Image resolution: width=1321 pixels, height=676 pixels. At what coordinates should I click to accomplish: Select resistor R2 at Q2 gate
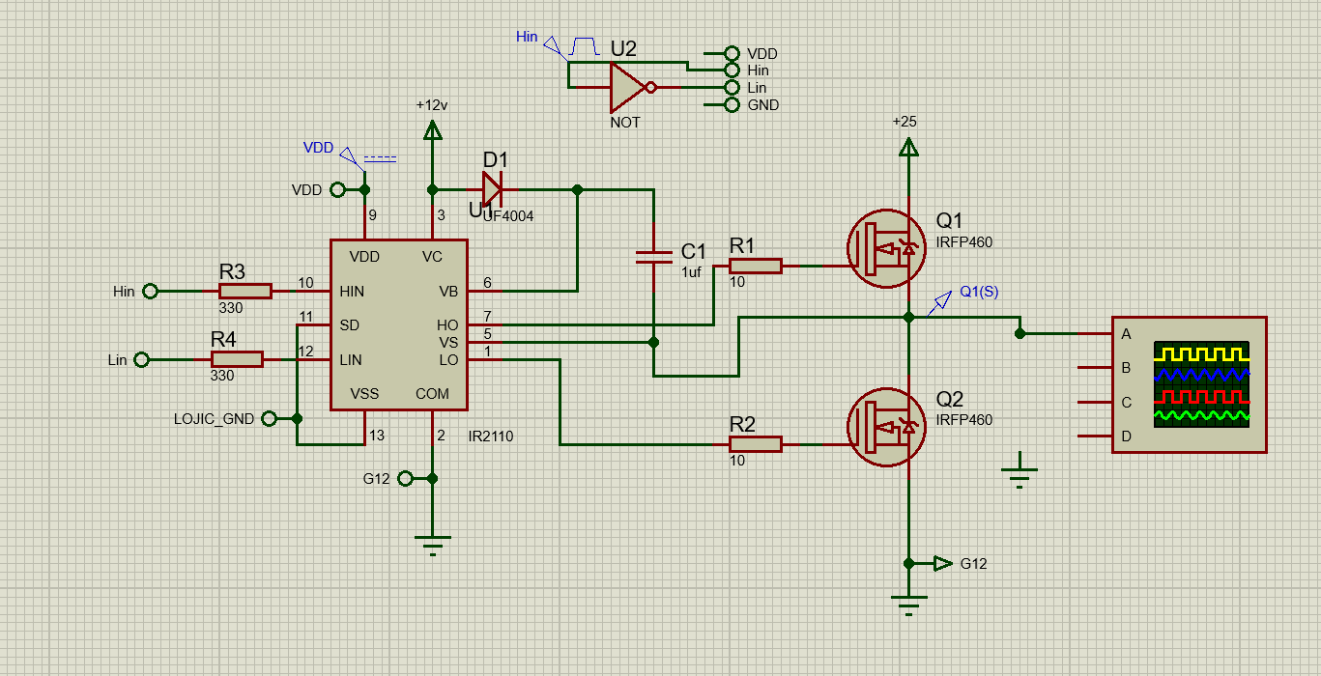point(755,444)
